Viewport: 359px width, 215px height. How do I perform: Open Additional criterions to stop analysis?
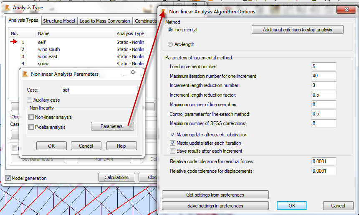click(297, 30)
